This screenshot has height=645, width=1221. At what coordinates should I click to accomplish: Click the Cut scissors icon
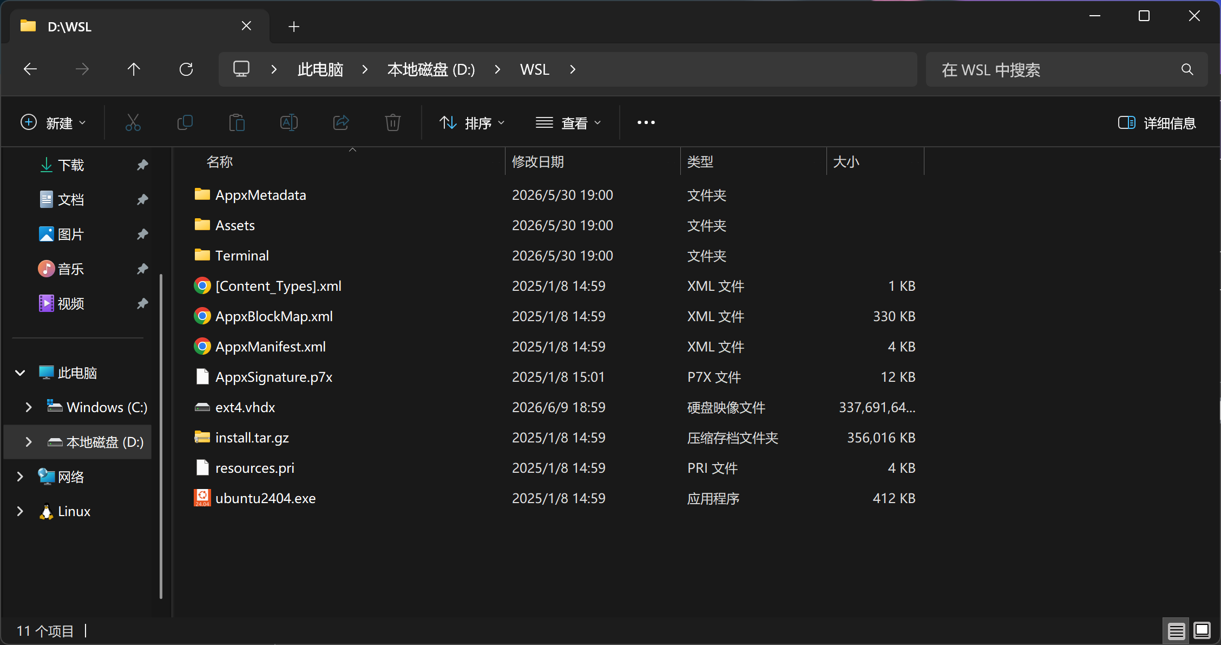133,123
